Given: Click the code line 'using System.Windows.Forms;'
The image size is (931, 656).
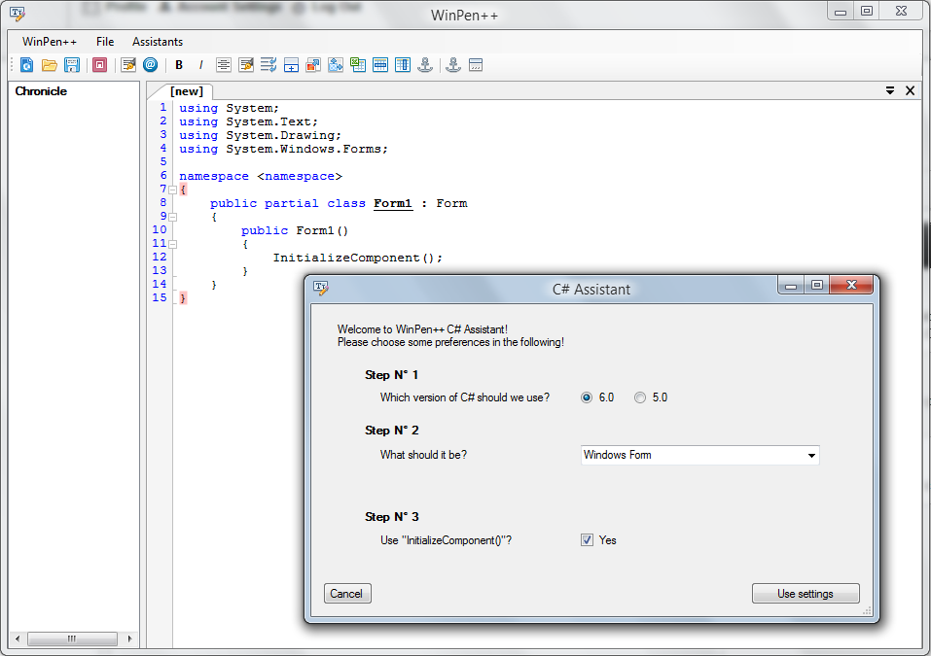Looking at the screenshot, I should tap(283, 150).
